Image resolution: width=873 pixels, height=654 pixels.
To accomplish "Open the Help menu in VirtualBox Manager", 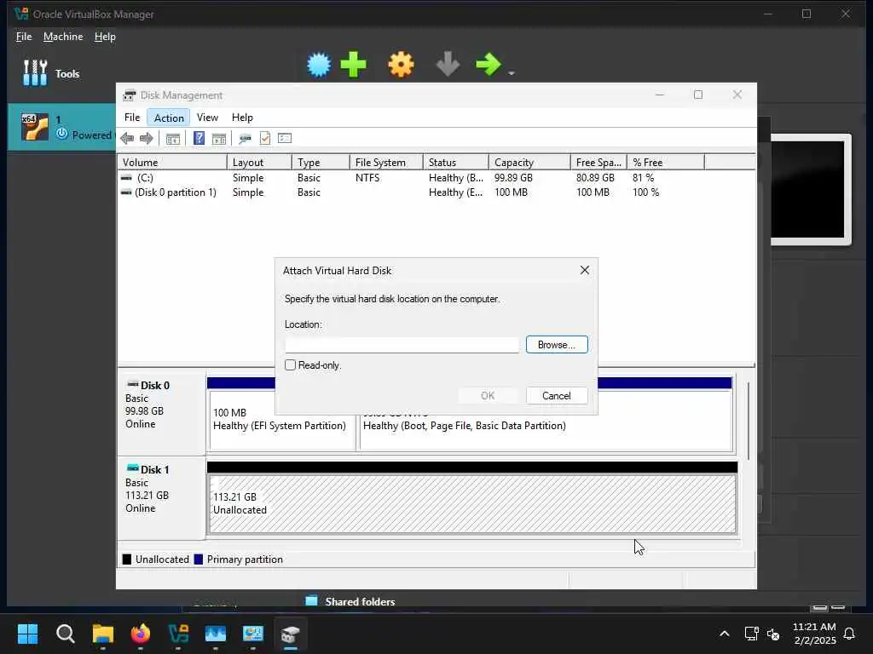I will pyautogui.click(x=105, y=37).
